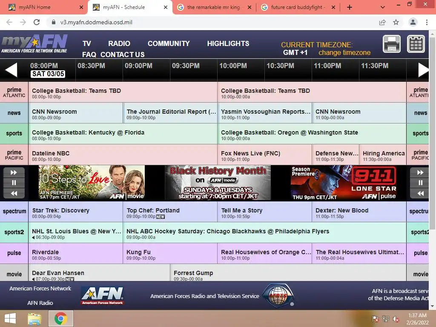This screenshot has width=436, height=327.
Task: Fast-forward the left banner carousel
Action: 14,172
